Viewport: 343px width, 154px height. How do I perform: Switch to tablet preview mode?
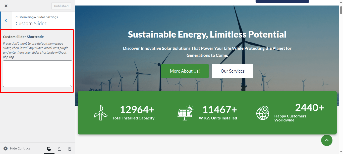point(60,149)
